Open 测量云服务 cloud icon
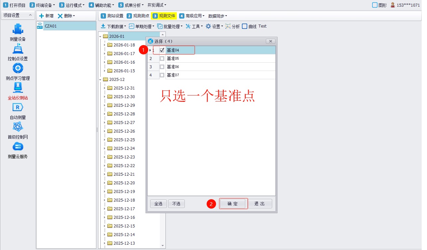The width and height of the screenshot is (427, 250). coord(18,147)
